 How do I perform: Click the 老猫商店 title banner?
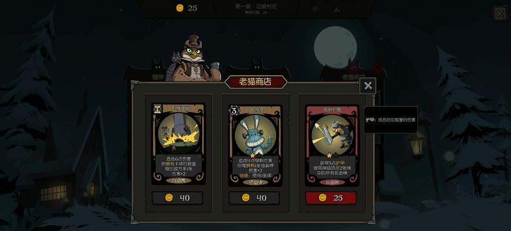coord(255,82)
